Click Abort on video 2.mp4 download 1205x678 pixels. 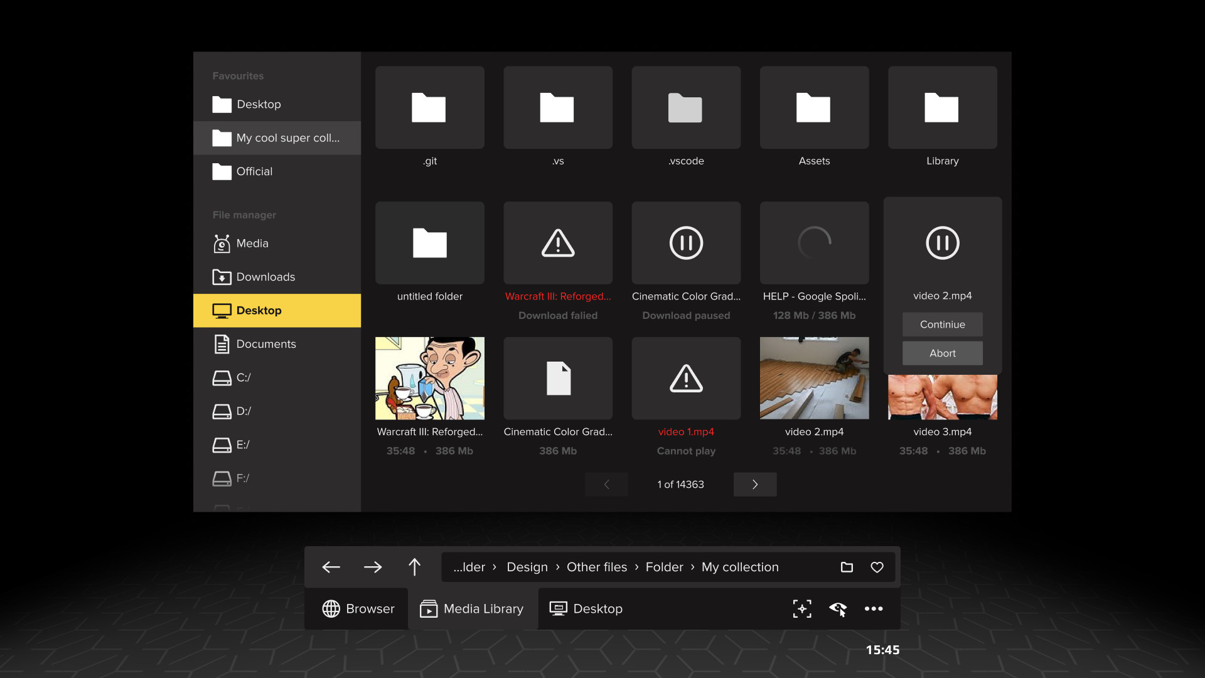tap(942, 352)
